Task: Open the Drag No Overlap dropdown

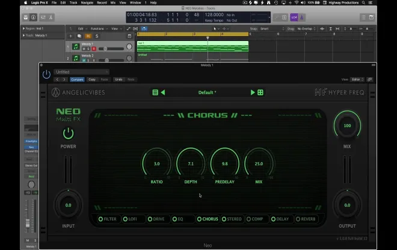Action: (306, 29)
